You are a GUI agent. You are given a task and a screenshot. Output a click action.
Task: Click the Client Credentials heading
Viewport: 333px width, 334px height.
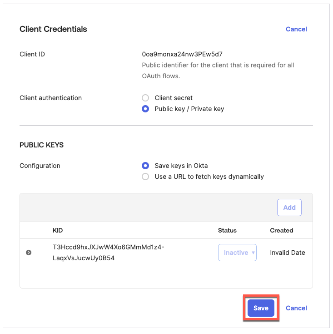pyautogui.click(x=53, y=29)
